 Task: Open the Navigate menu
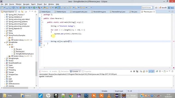[26, 4]
